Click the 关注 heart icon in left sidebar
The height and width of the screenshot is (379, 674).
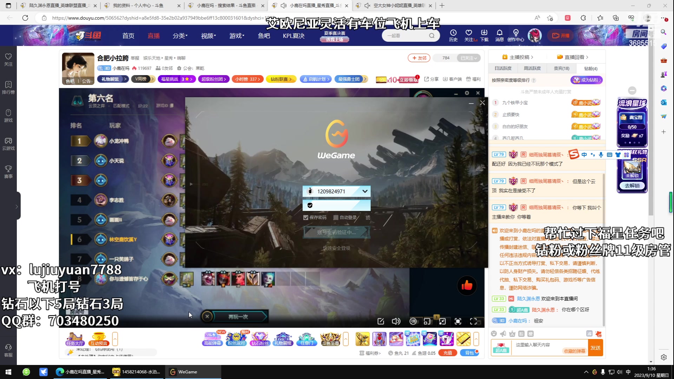(8, 59)
